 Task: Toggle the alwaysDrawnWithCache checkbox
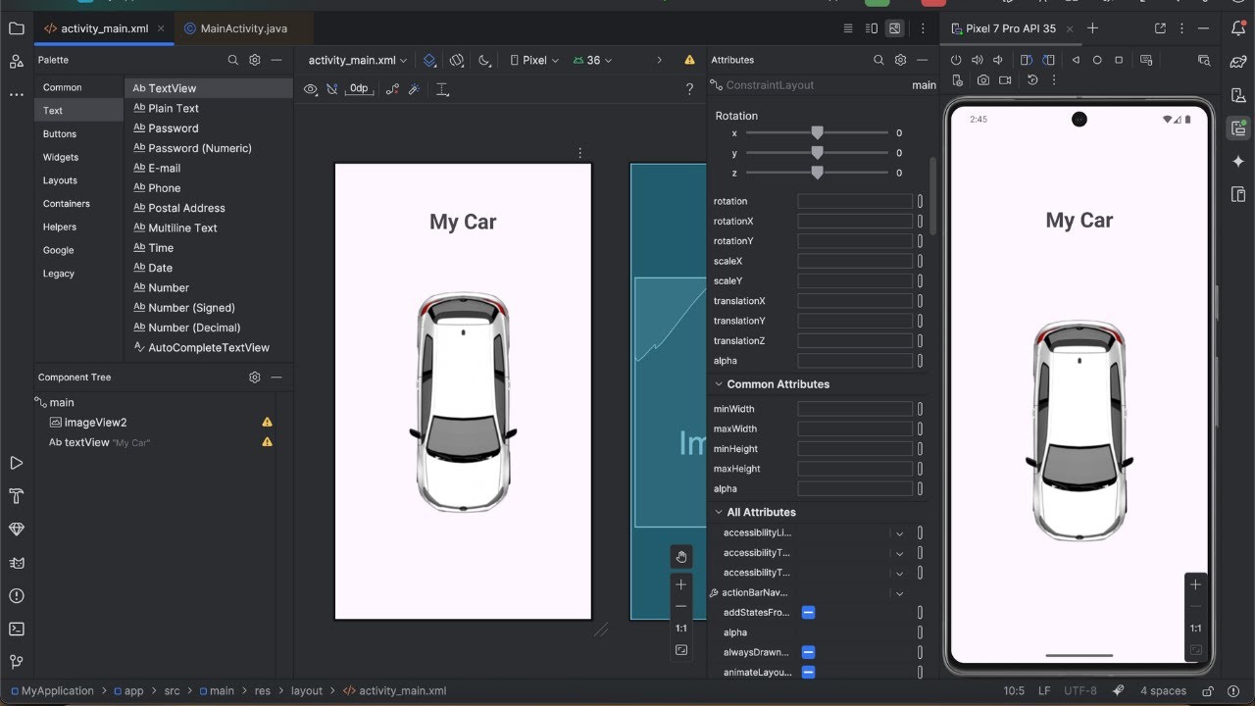point(809,652)
